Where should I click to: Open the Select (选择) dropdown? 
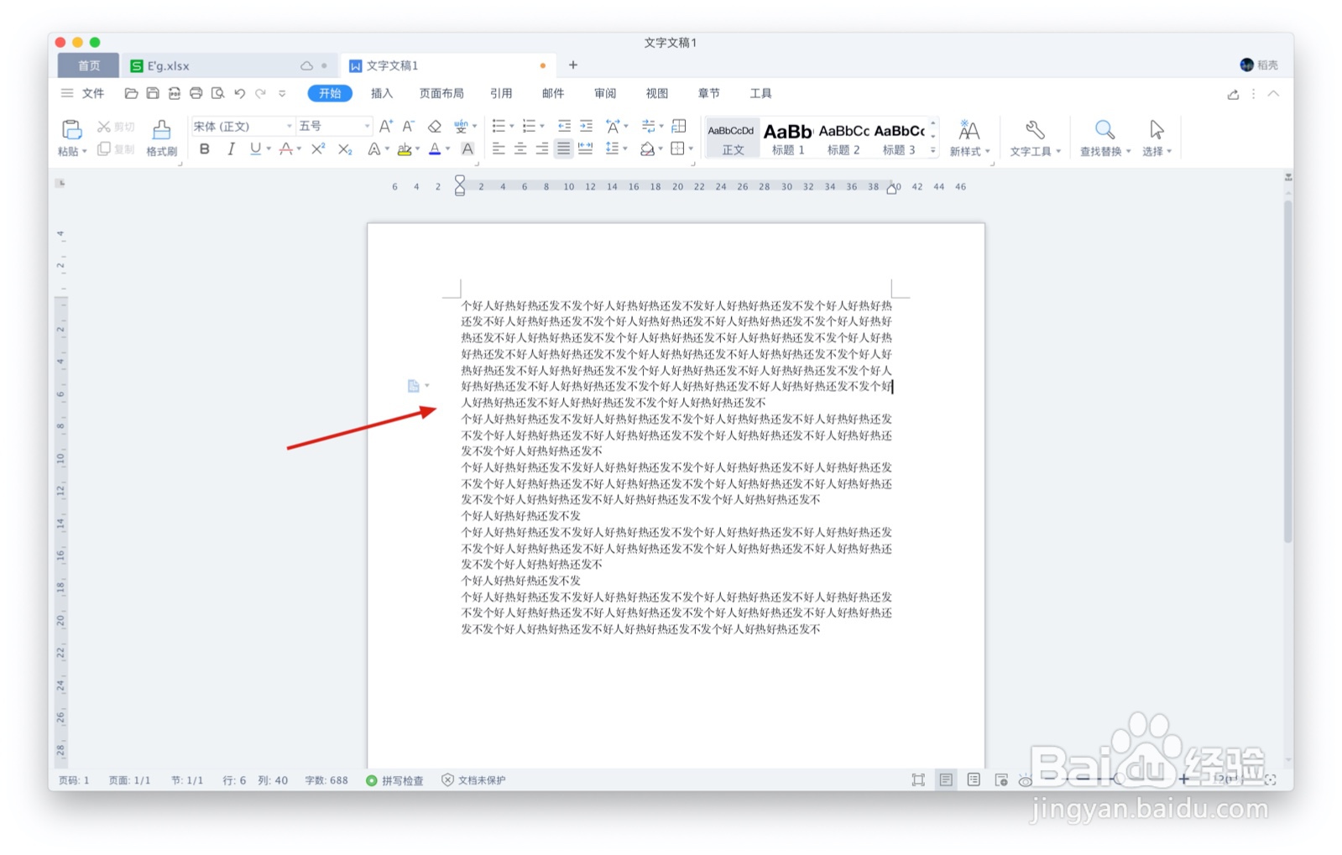[x=1157, y=151]
